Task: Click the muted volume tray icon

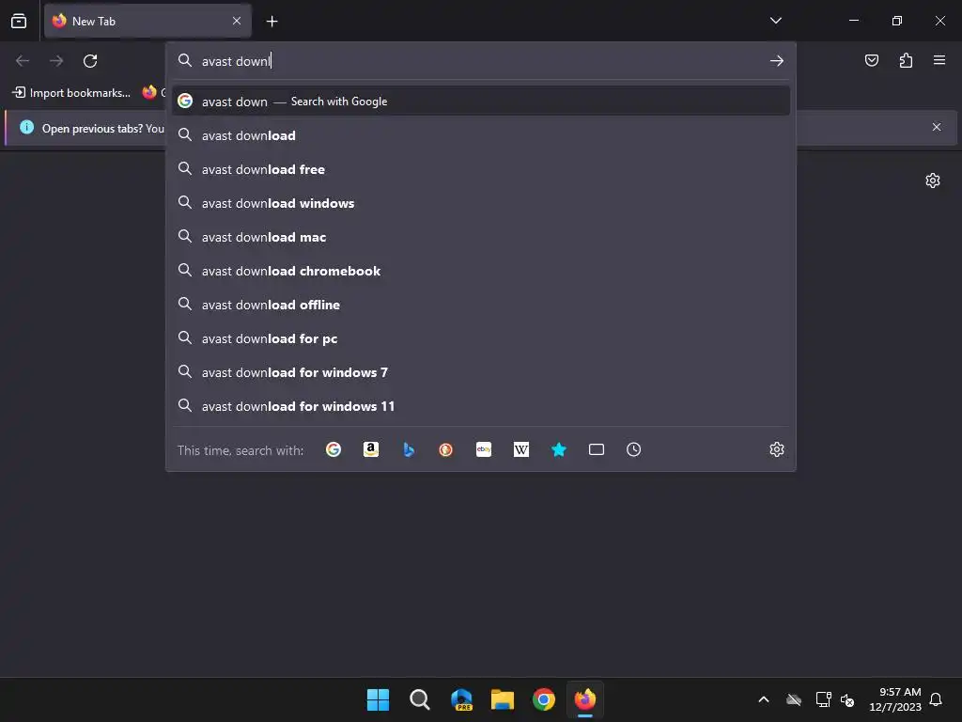Action: click(x=847, y=699)
